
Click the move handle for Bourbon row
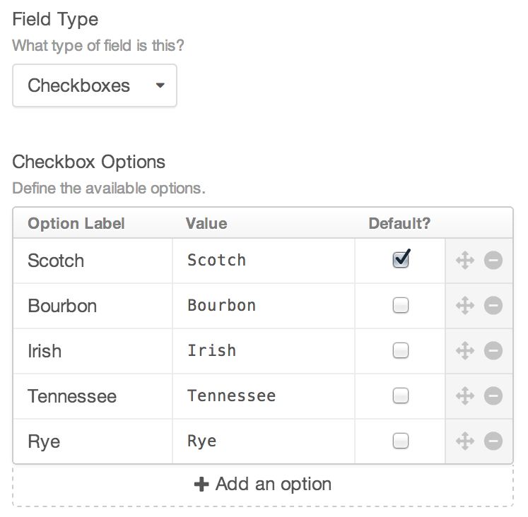pos(464,306)
